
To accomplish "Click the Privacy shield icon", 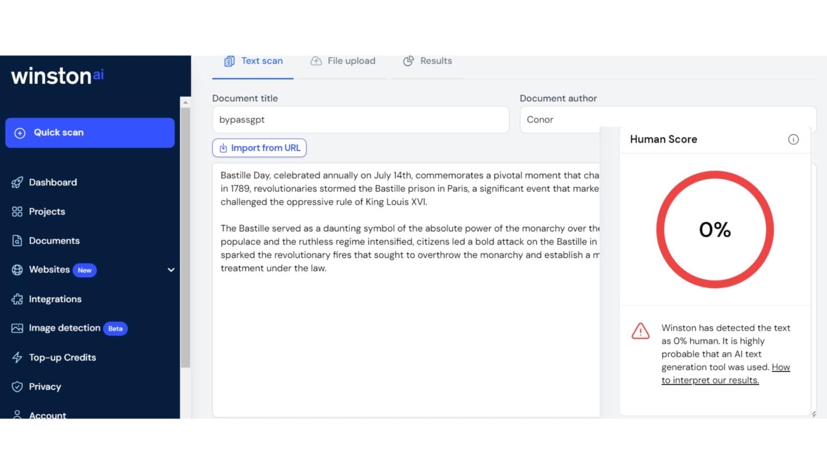I will point(17,387).
